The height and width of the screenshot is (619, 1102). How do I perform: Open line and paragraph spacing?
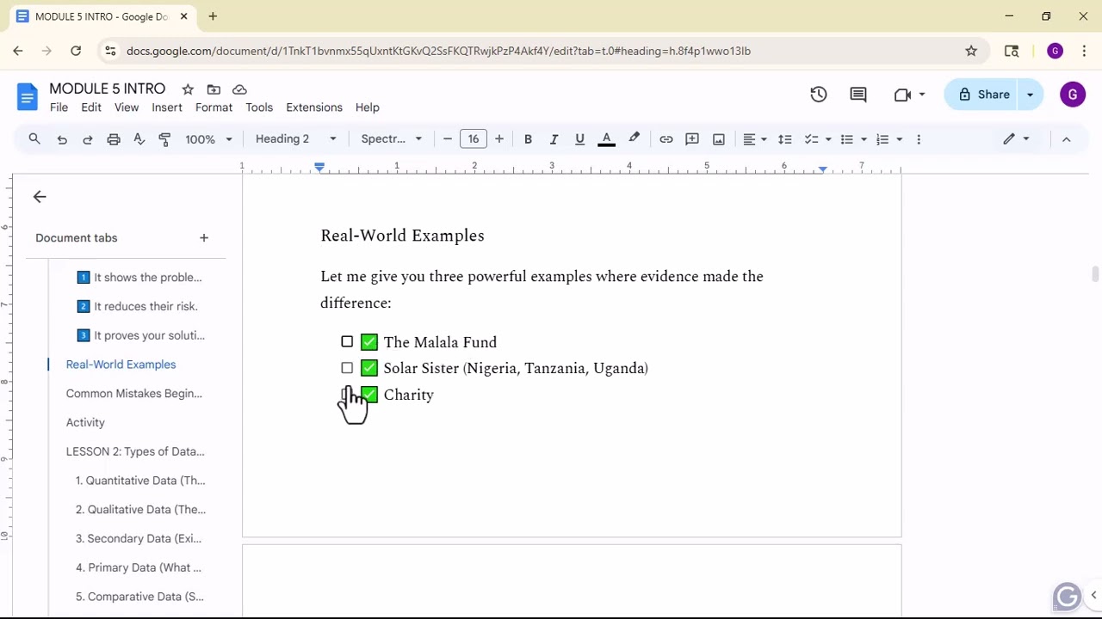click(785, 139)
